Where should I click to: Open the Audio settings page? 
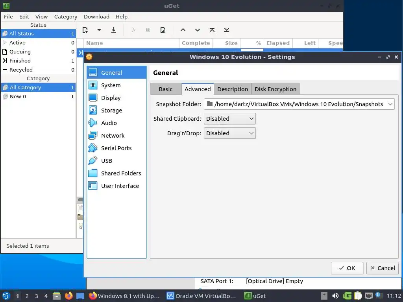(116, 123)
